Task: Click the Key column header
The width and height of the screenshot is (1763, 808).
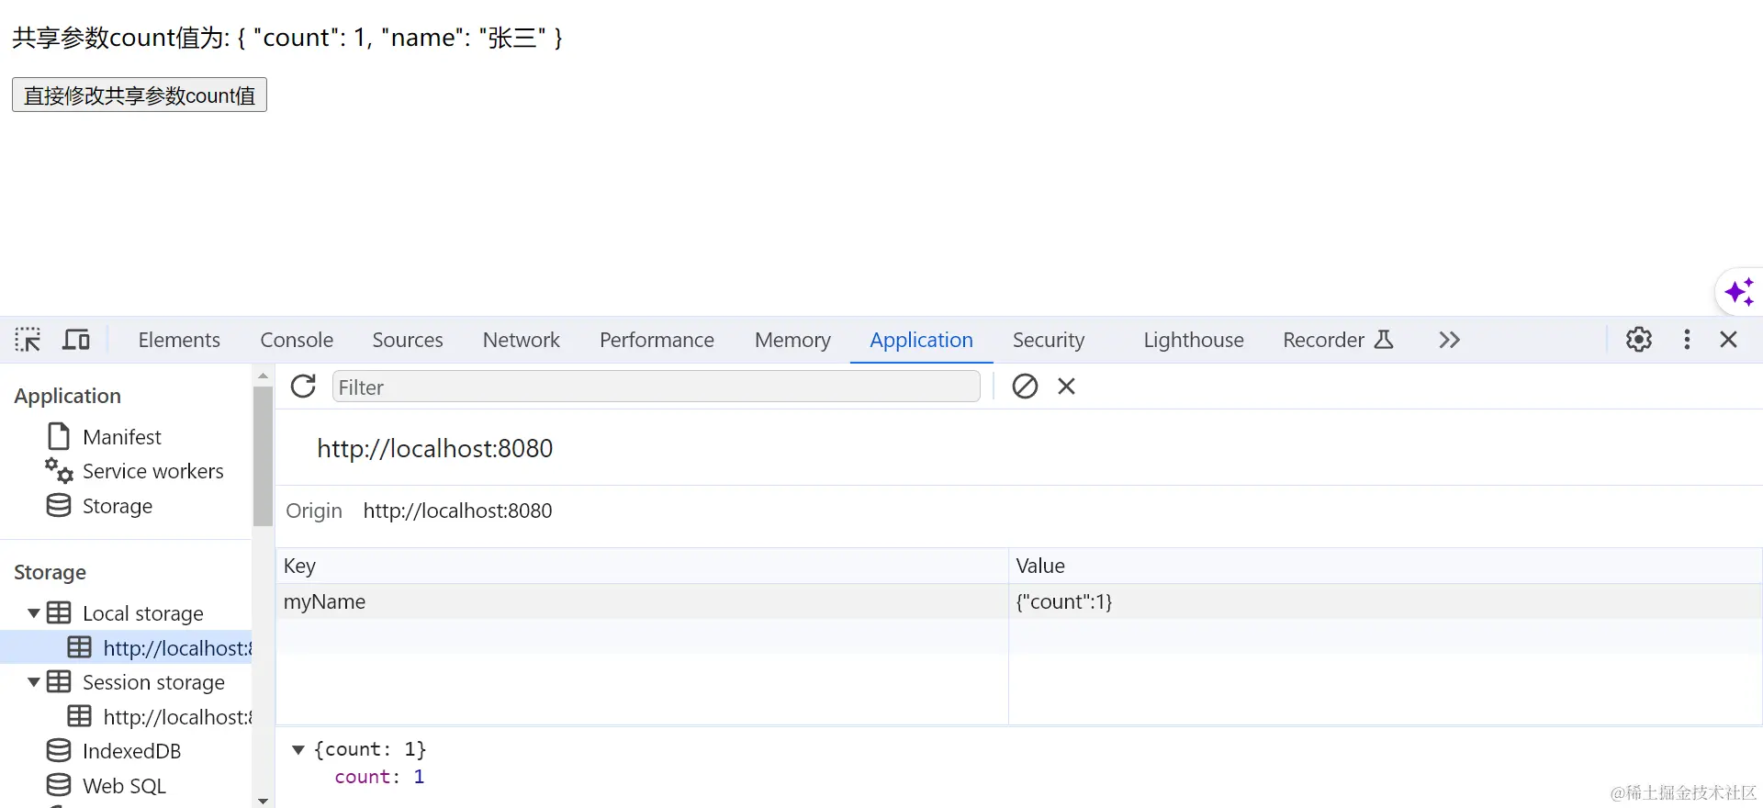Action: [x=642, y=566]
